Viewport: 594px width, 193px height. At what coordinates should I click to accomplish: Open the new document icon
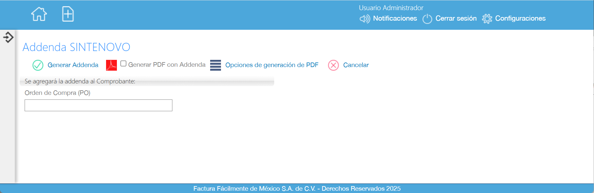(x=68, y=14)
